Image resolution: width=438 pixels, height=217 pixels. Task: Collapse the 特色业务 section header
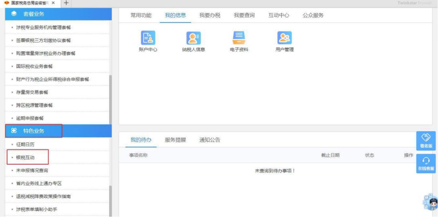58,131
